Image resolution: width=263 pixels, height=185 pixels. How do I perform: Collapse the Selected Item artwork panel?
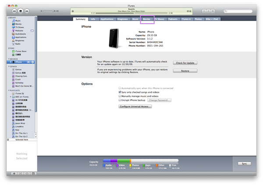(8, 139)
